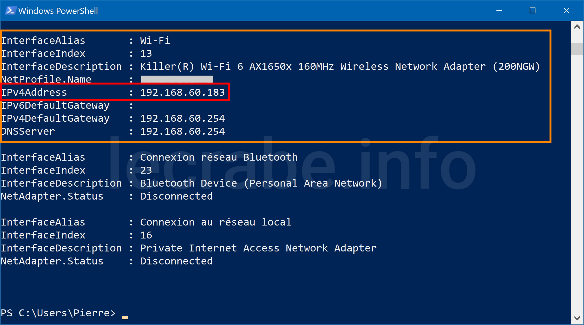Click the IPv4DefaultGateway value 192.168.60.254
This screenshot has width=584, height=325.
pyautogui.click(x=182, y=118)
